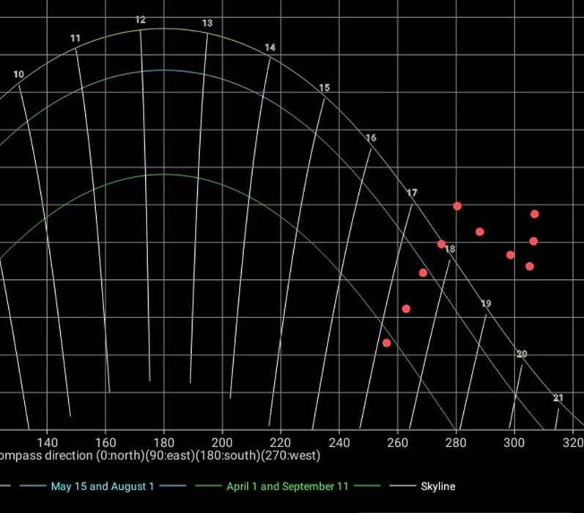Toggle the "April 1 and September 11" legend entry
Screen dimensions: 584x513
pos(287,486)
